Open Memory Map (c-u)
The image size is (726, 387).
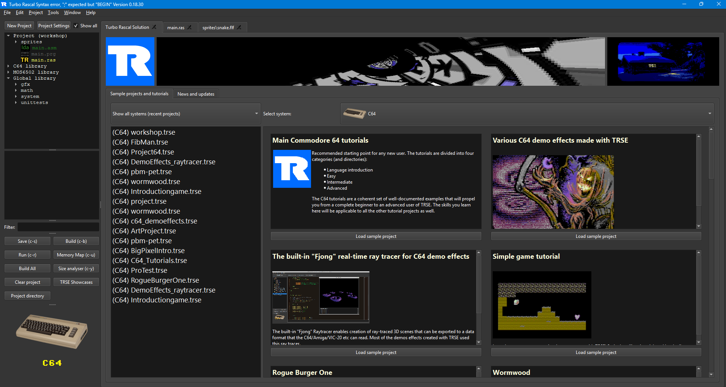(x=76, y=255)
